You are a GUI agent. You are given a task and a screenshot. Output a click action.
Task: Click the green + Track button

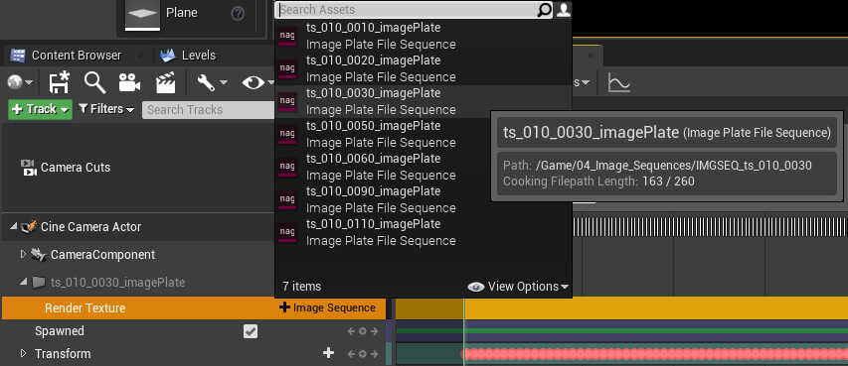point(40,109)
